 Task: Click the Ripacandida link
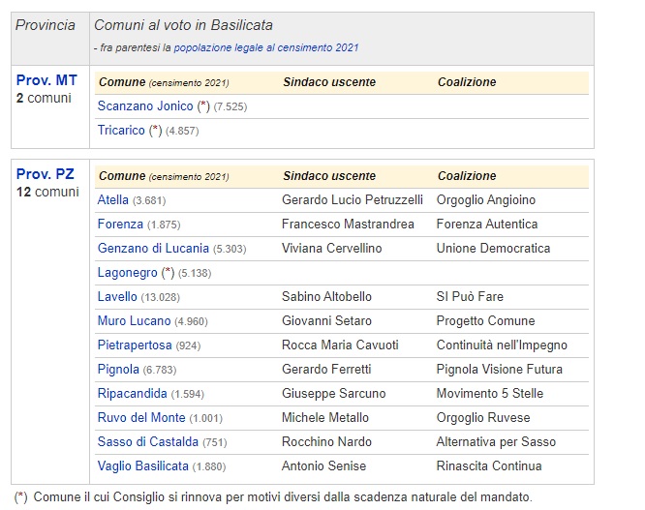pyautogui.click(x=132, y=394)
